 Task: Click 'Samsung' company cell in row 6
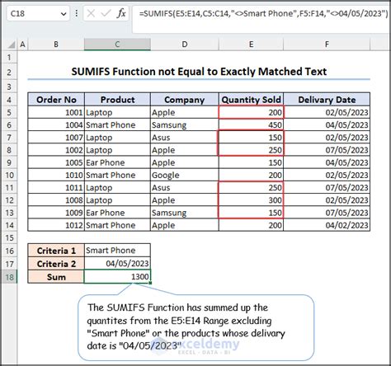[x=185, y=125]
